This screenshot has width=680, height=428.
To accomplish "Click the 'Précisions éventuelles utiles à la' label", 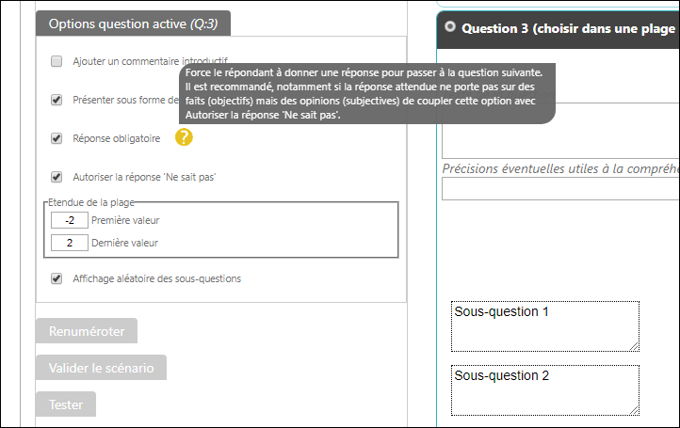I will click(x=560, y=168).
